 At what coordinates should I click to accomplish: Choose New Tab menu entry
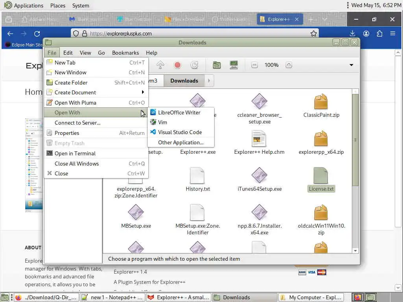click(96, 63)
